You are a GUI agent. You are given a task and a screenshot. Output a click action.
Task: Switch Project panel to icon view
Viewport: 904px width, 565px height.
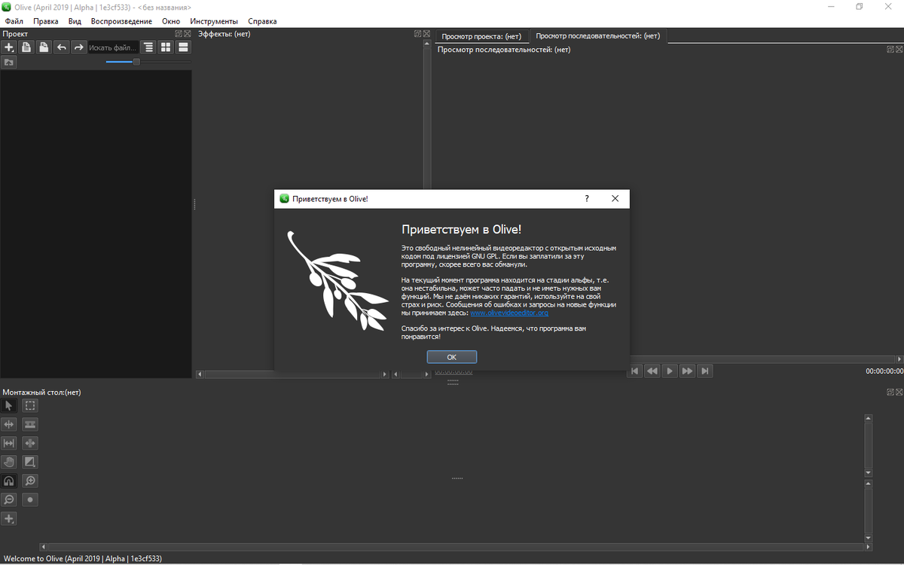tap(166, 47)
